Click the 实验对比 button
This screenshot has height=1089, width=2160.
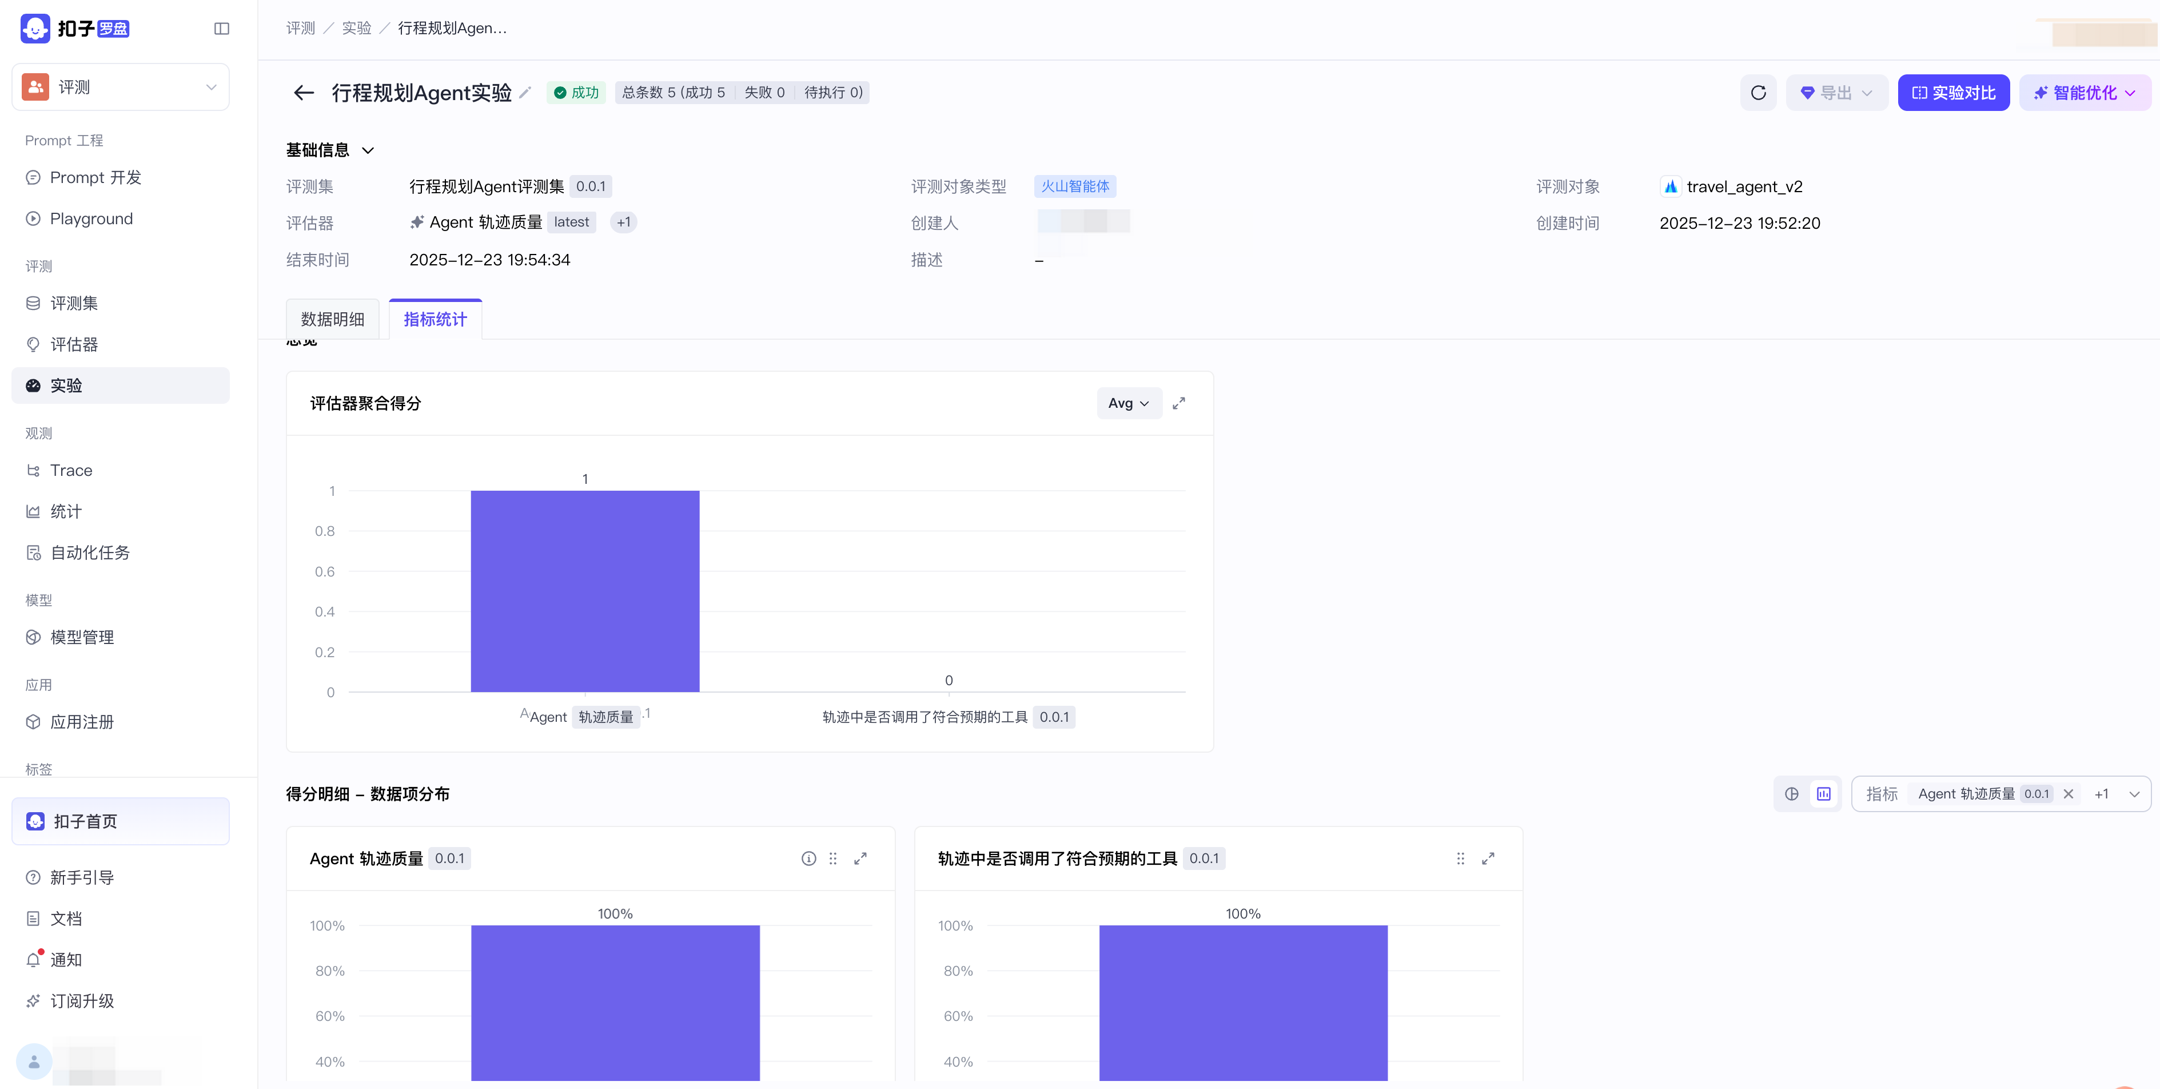[1954, 92]
